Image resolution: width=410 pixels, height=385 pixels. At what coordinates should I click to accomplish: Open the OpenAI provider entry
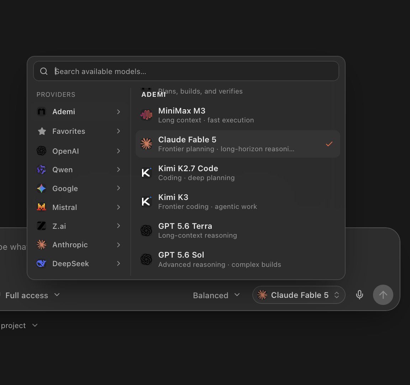79,151
